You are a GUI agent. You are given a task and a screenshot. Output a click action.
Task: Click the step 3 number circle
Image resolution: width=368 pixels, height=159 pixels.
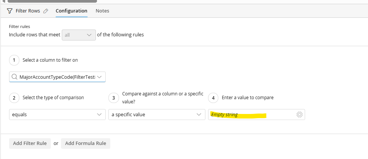[x=113, y=98]
